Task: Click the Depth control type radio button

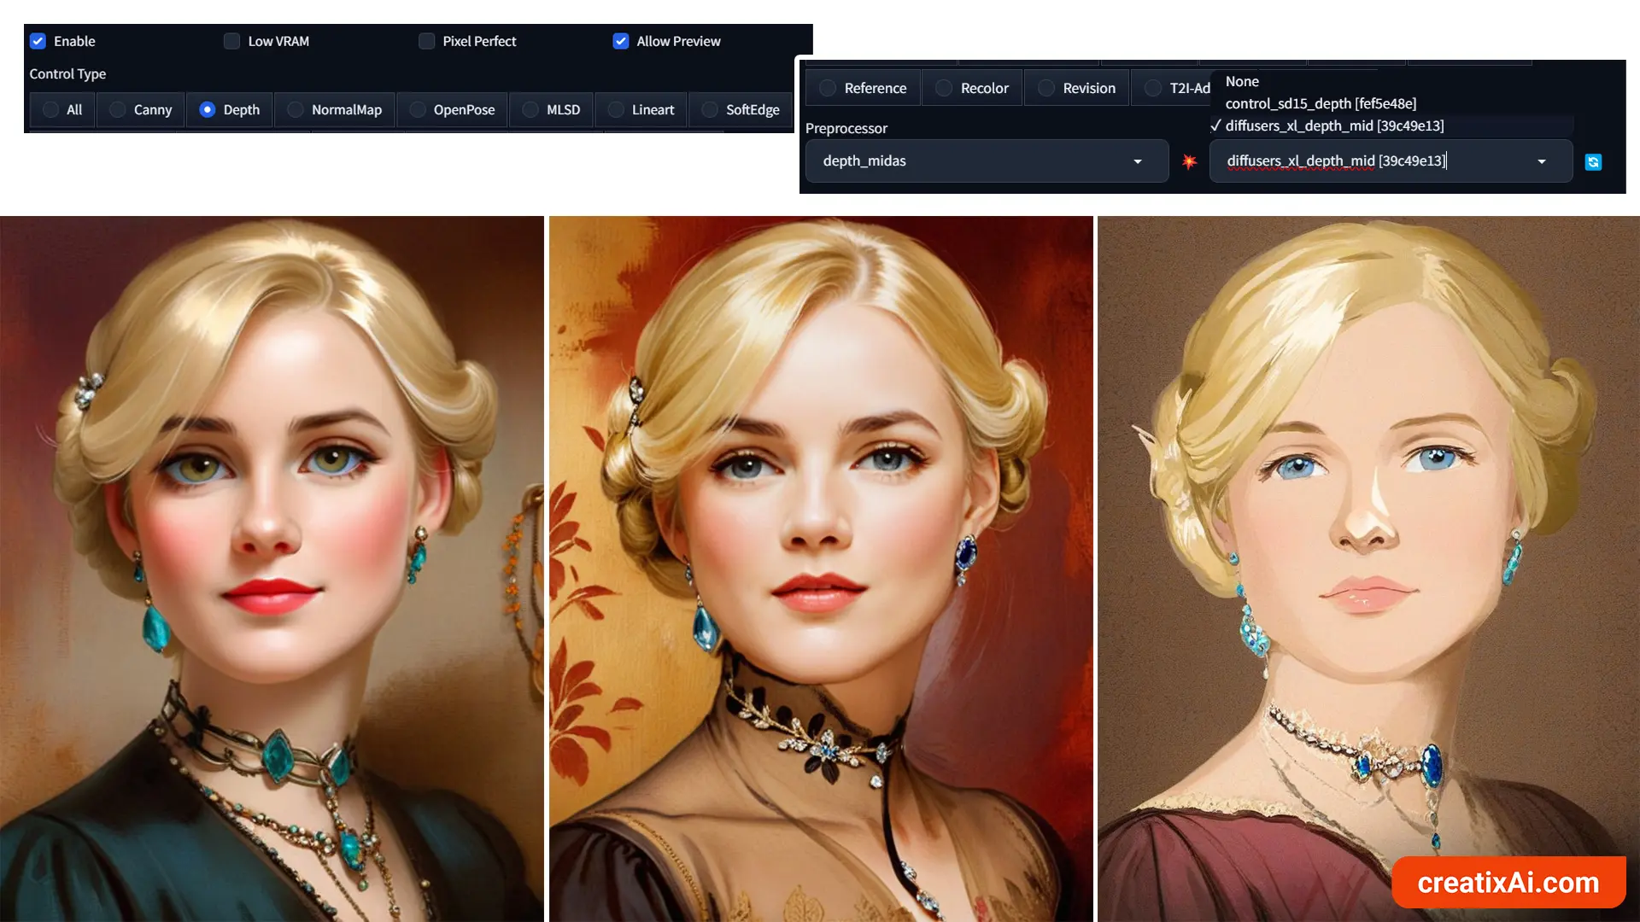Action: click(208, 109)
